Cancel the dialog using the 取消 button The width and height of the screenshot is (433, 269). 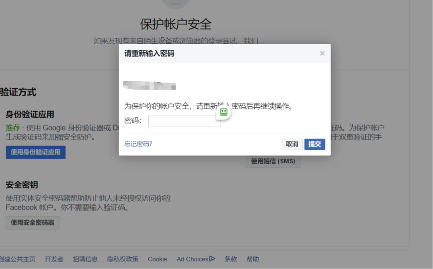(292, 144)
